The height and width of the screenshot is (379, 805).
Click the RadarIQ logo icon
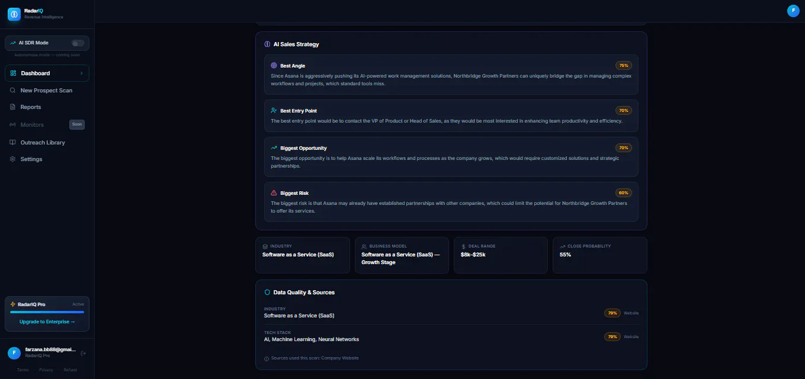pos(14,14)
